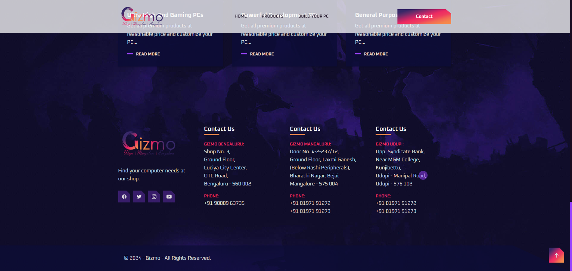Open the BUILD YOUR PC menu item

pos(313,16)
